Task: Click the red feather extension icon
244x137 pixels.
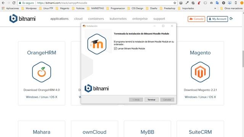Action: click(x=199, y=3)
